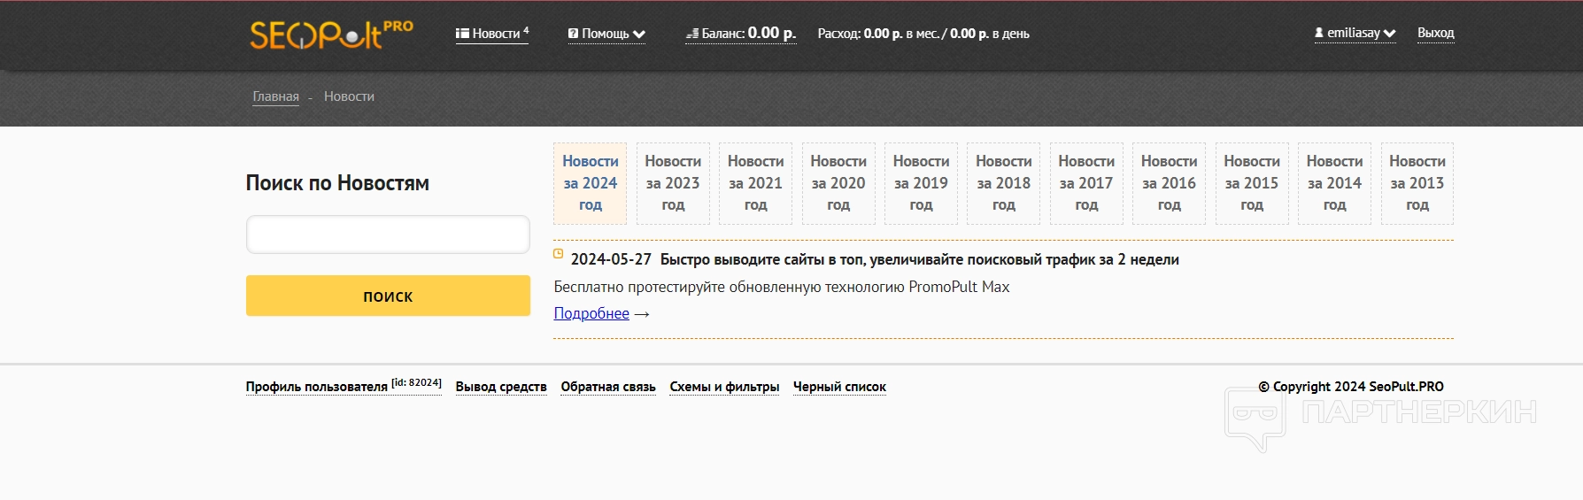Screen dimensions: 1583x500
Task: Select the Новости за 2019 год tab
Action: point(922,183)
